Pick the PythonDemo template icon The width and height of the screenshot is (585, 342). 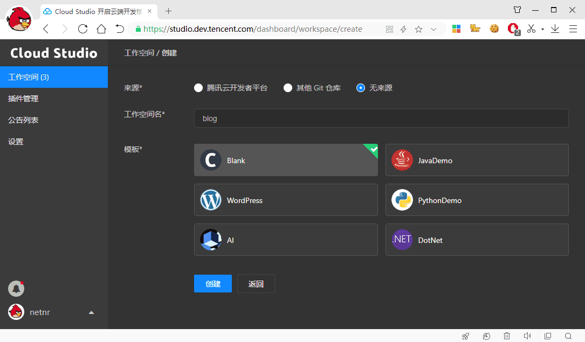(402, 200)
